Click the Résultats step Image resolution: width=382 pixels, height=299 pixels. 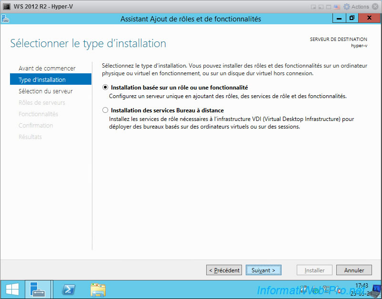point(30,137)
